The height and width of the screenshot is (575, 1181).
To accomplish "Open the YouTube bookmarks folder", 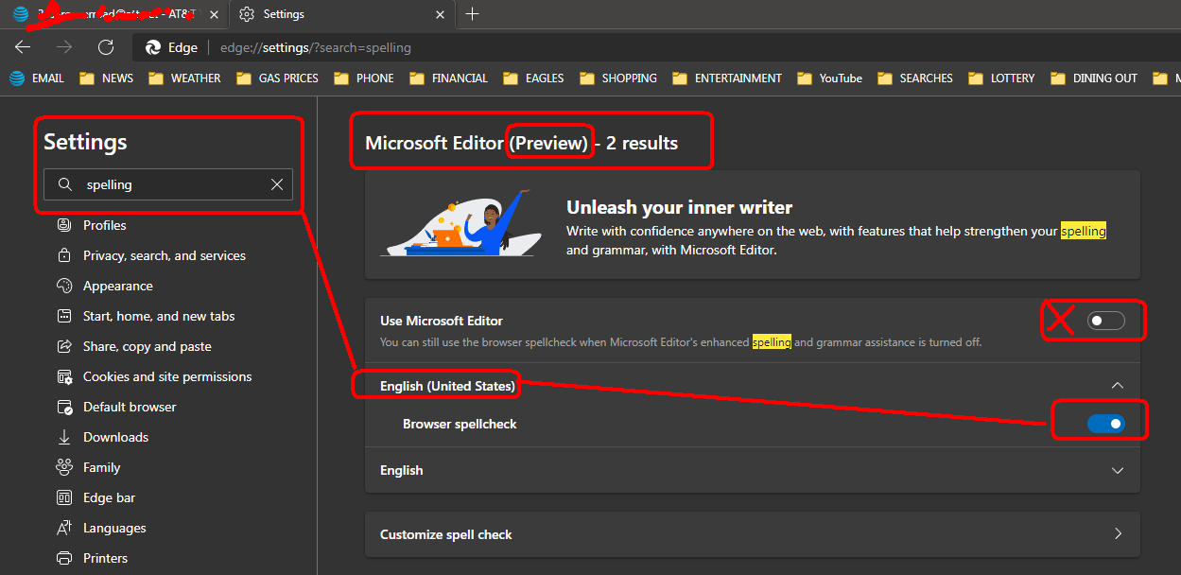I will coord(829,78).
